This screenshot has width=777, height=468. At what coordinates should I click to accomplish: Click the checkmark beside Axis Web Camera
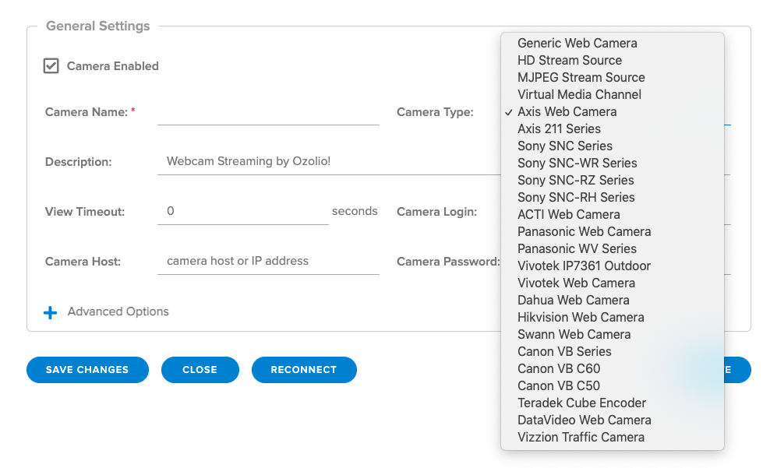pos(508,111)
